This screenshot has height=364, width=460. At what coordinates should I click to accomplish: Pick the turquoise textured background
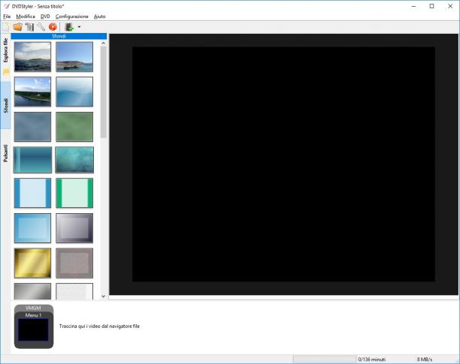(74, 160)
